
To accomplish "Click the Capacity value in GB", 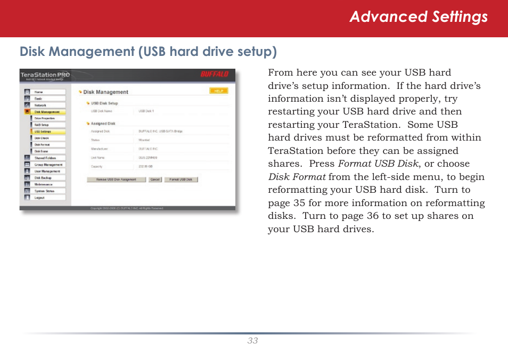I will pos(145,166).
